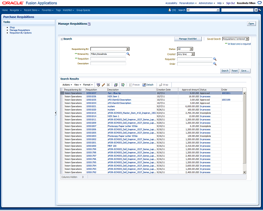Go to Home in the navigation bar
263x211 pixels.
click(x=5, y=10)
